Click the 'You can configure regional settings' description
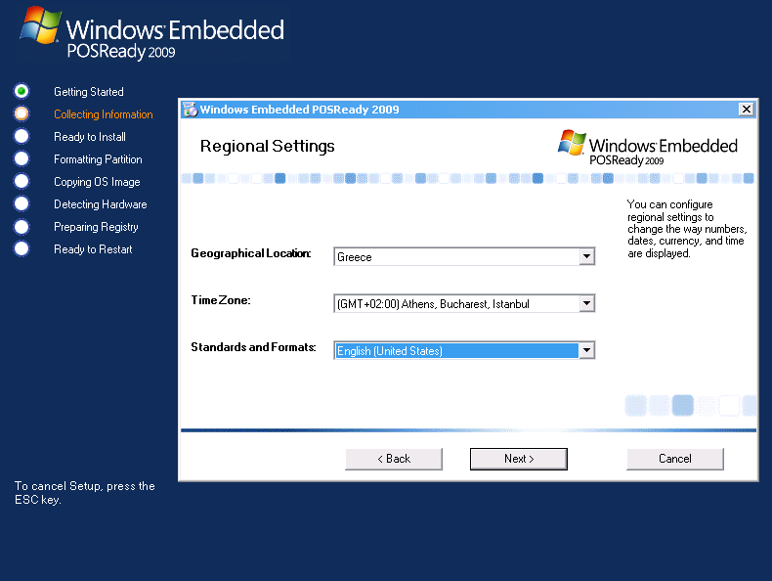772x581 pixels. (x=687, y=229)
